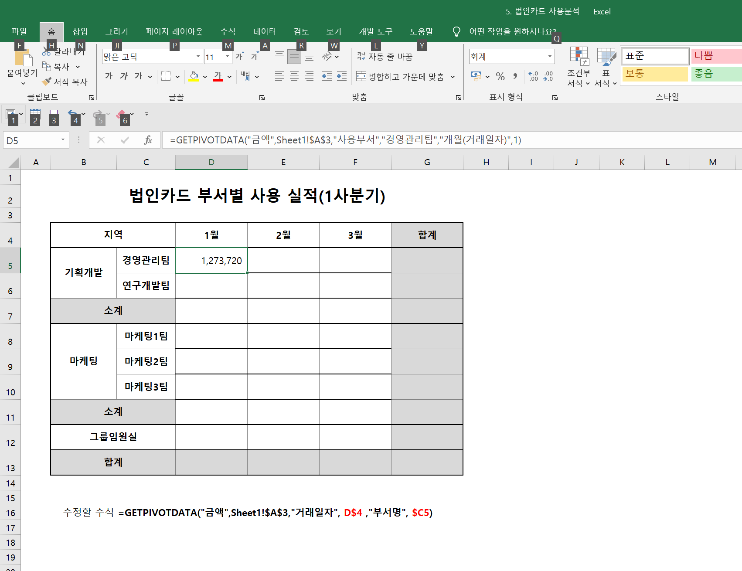Viewport: 742px width, 571px height.
Task: Click the calendar icon in quick access toolbar
Action: [35, 114]
